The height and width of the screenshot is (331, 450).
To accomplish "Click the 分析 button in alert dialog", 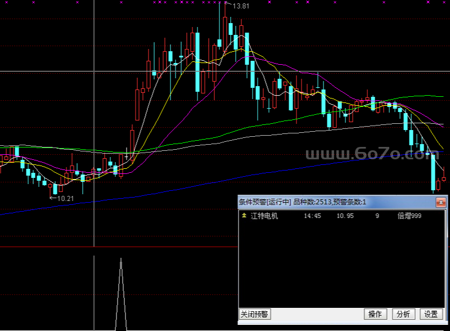I will tap(403, 314).
